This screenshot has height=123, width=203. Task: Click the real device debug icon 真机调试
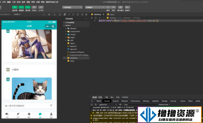click(120, 7)
